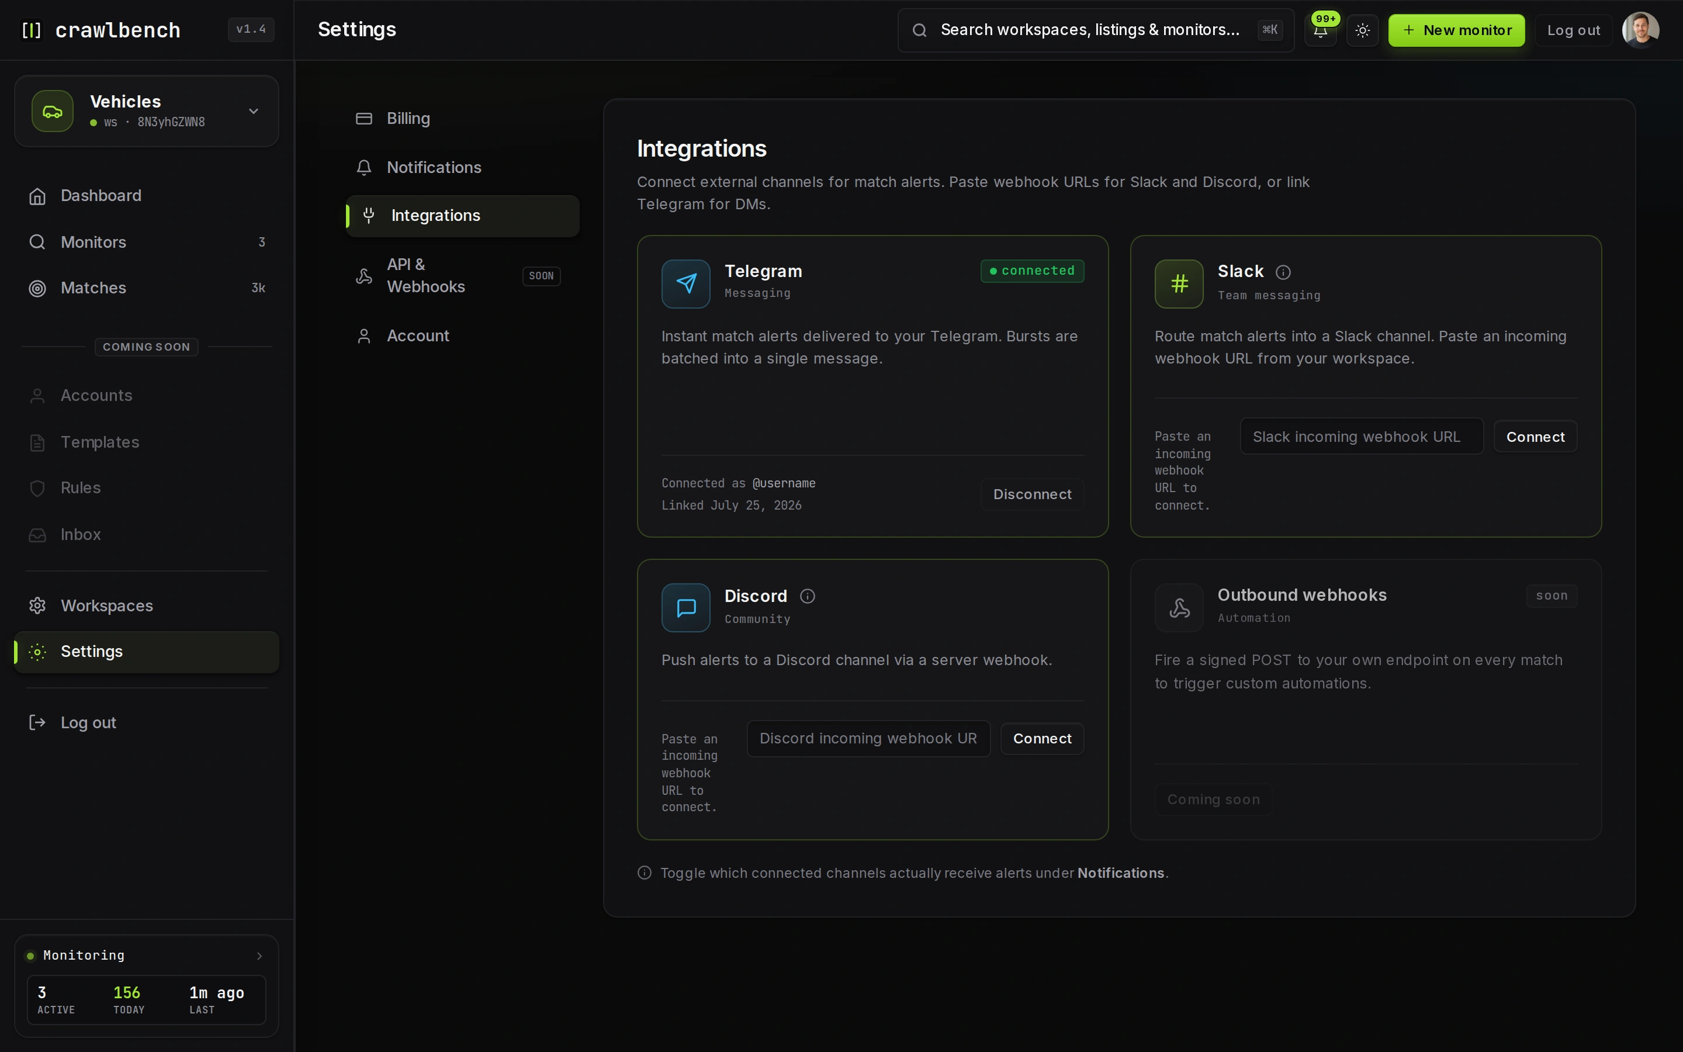Click Log out in the left sidebar
Image resolution: width=1683 pixels, height=1052 pixels.
click(x=147, y=722)
